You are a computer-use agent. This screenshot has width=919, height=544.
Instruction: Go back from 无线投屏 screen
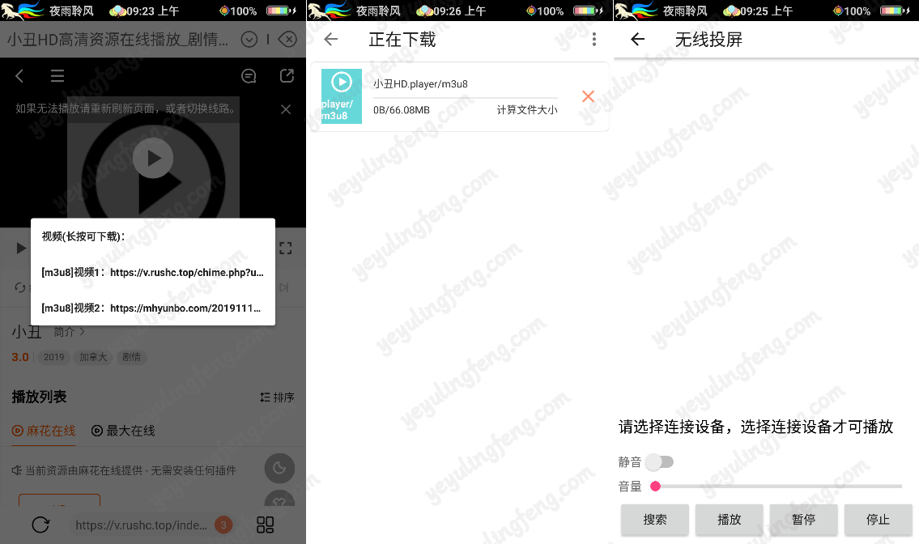[638, 40]
